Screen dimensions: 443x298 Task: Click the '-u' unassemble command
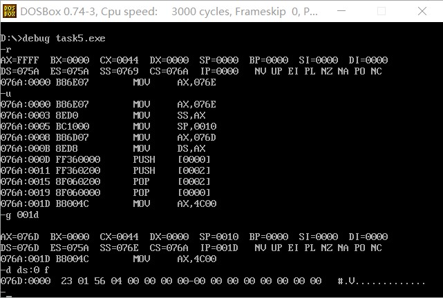[6, 93]
